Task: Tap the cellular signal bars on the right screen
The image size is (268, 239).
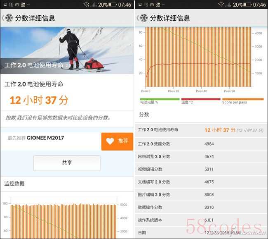Action: click(x=228, y=5)
